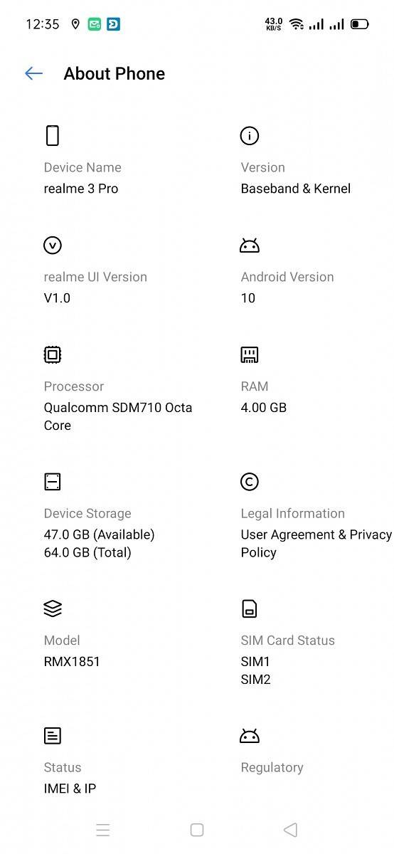Tap the memory icon above RAM
The image size is (394, 854).
click(x=250, y=354)
